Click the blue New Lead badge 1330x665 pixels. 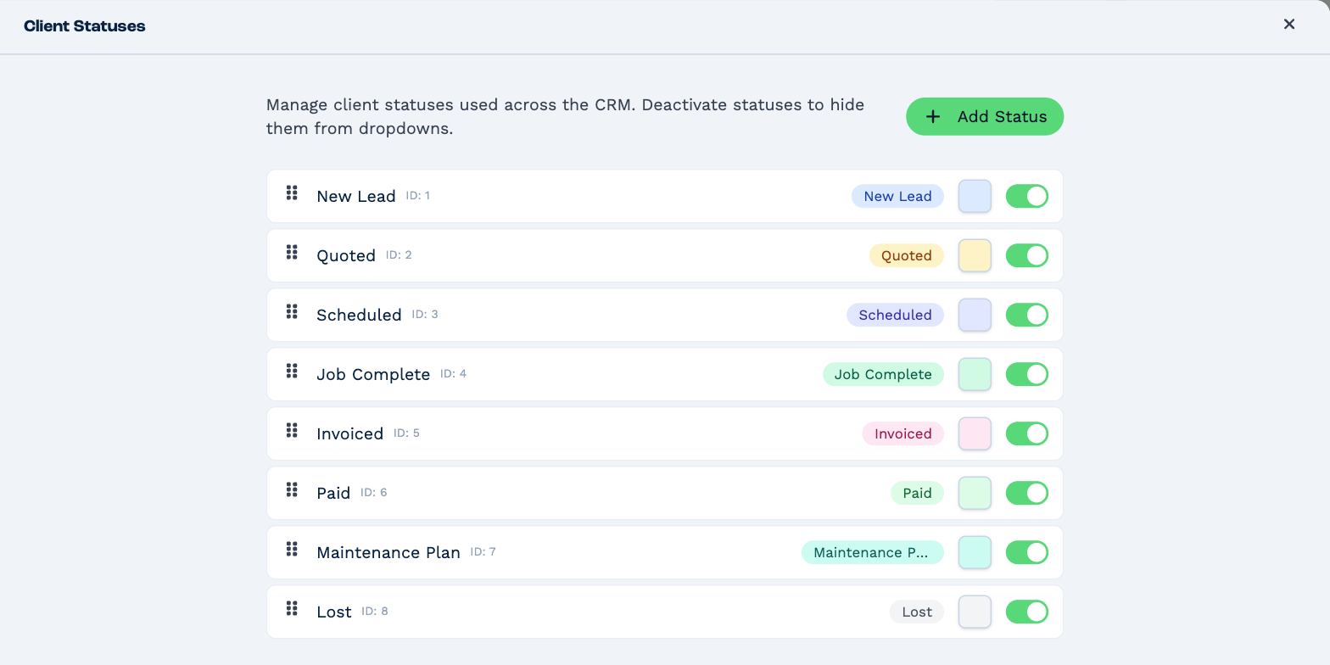tap(897, 196)
